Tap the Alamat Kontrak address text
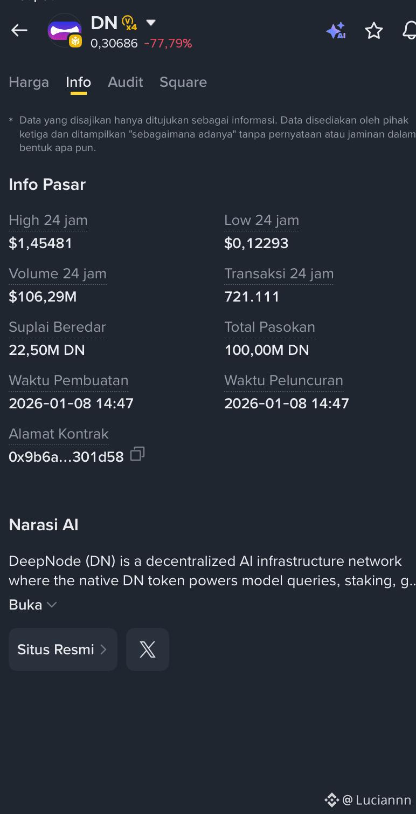This screenshot has width=416, height=814. point(66,457)
